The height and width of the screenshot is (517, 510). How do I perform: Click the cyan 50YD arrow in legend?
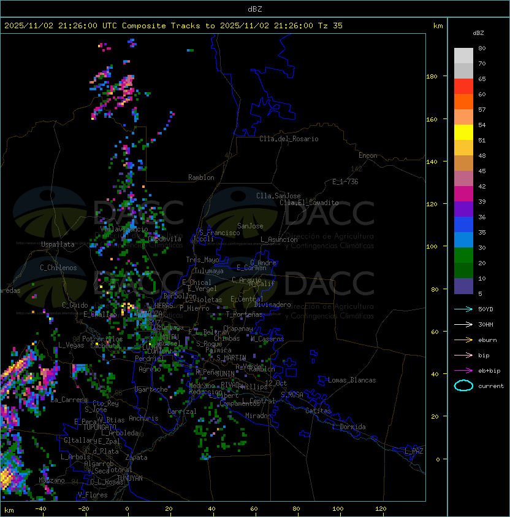point(463,309)
